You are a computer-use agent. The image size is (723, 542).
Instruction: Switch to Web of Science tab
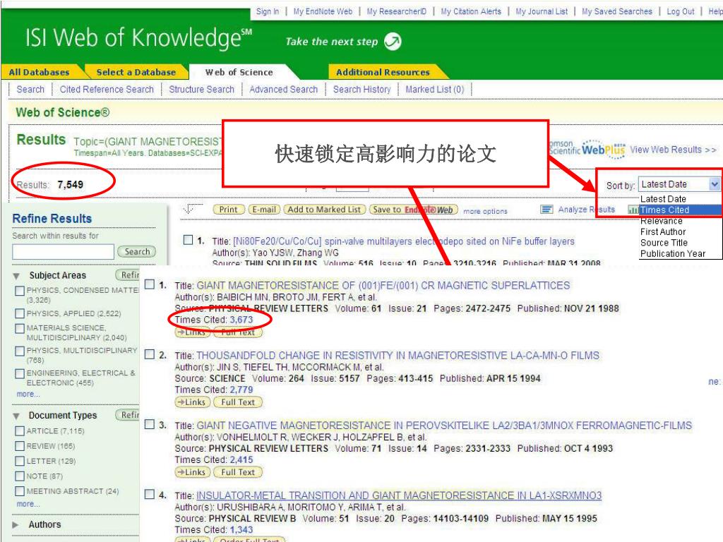pos(239,72)
